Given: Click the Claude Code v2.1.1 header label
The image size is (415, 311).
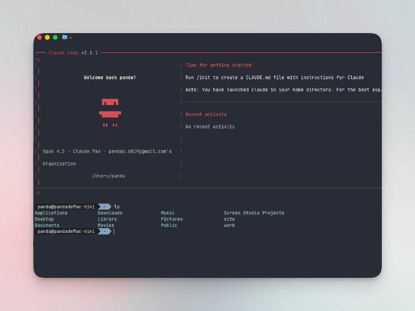Looking at the screenshot, I should click(73, 53).
